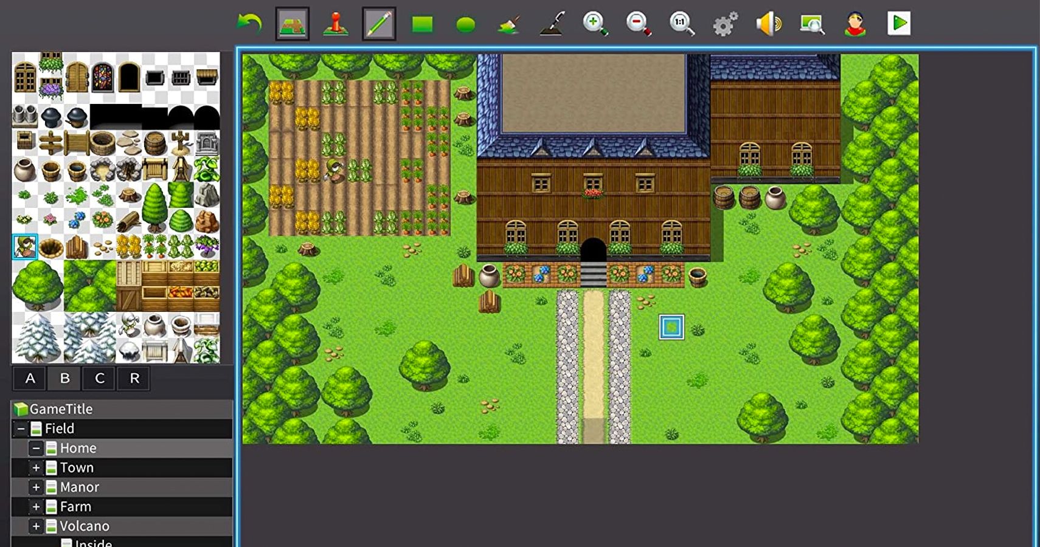
Task: Click the manor's black arched doorway on map
Action: [593, 250]
